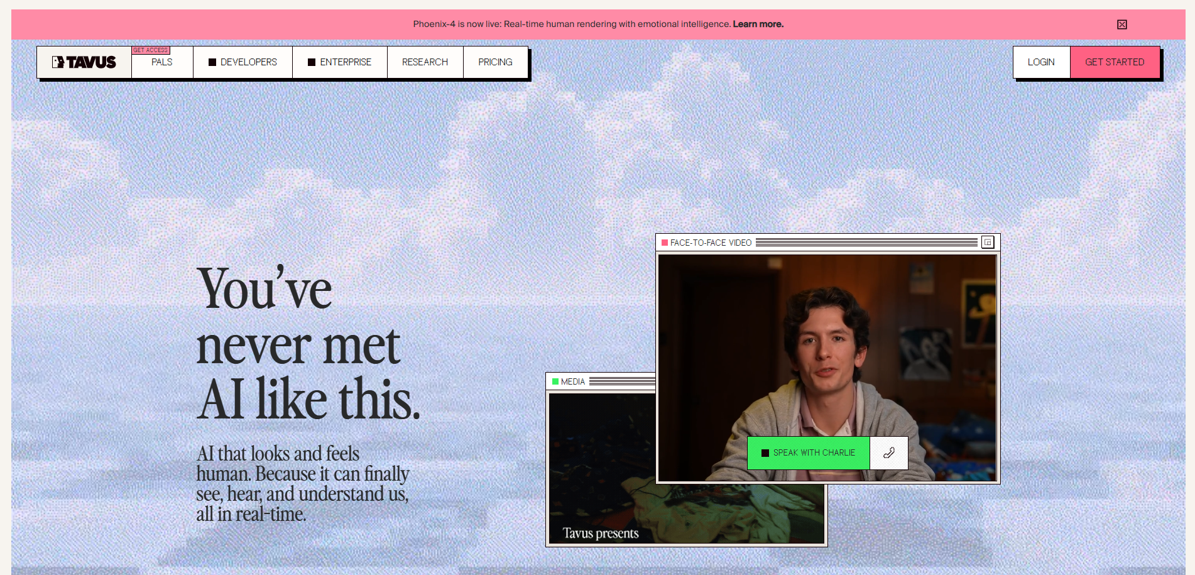Click the Login button
The height and width of the screenshot is (575, 1195).
coord(1041,62)
